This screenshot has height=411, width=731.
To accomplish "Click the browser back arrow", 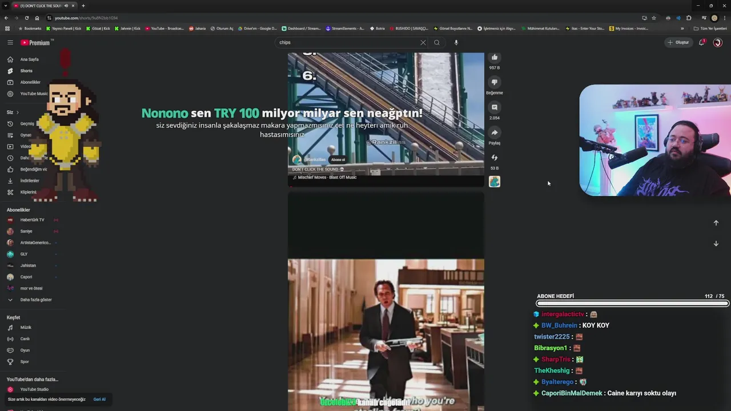I will [x=7, y=18].
